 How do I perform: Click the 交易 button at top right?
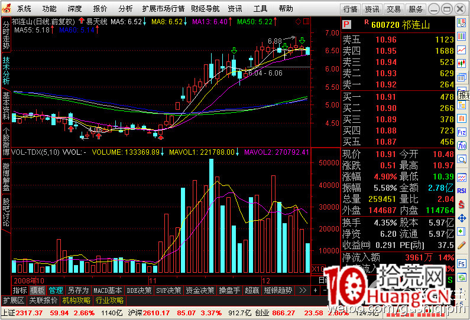pos(394,9)
